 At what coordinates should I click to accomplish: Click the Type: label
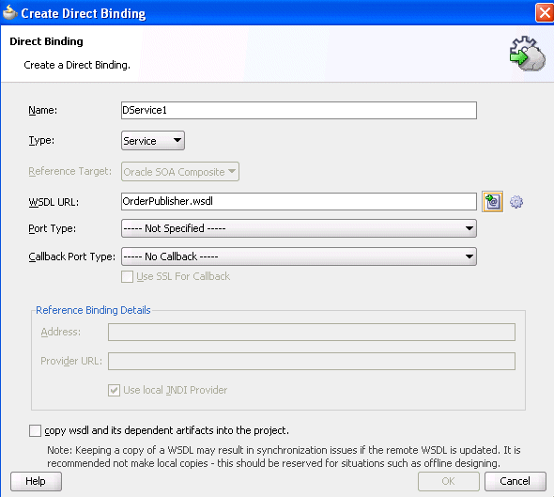click(41, 141)
